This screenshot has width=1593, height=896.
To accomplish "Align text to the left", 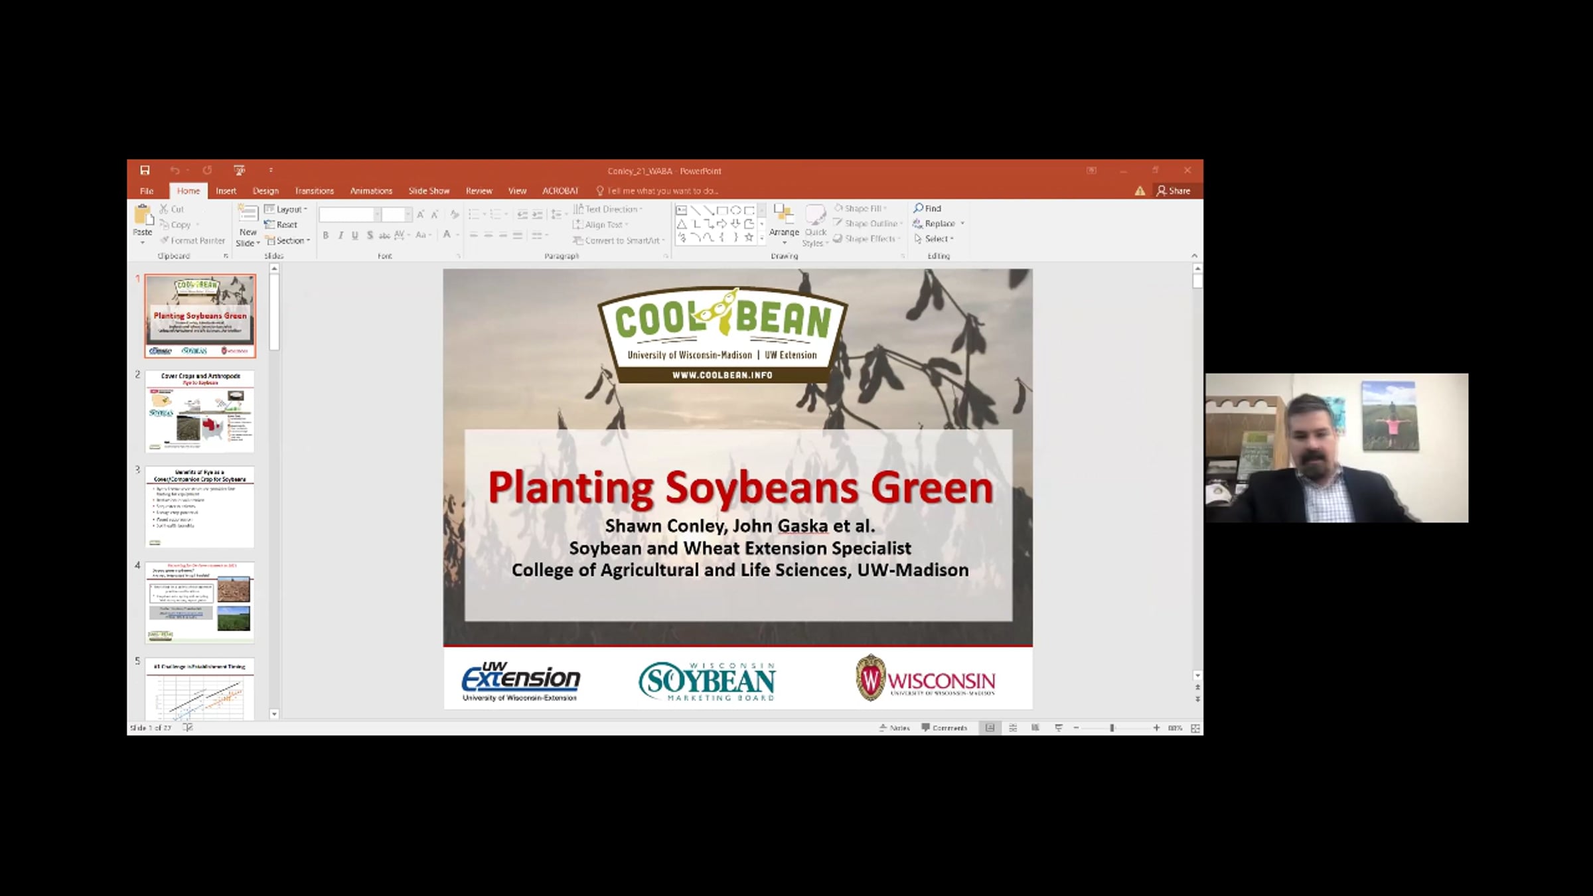I will coord(474,235).
